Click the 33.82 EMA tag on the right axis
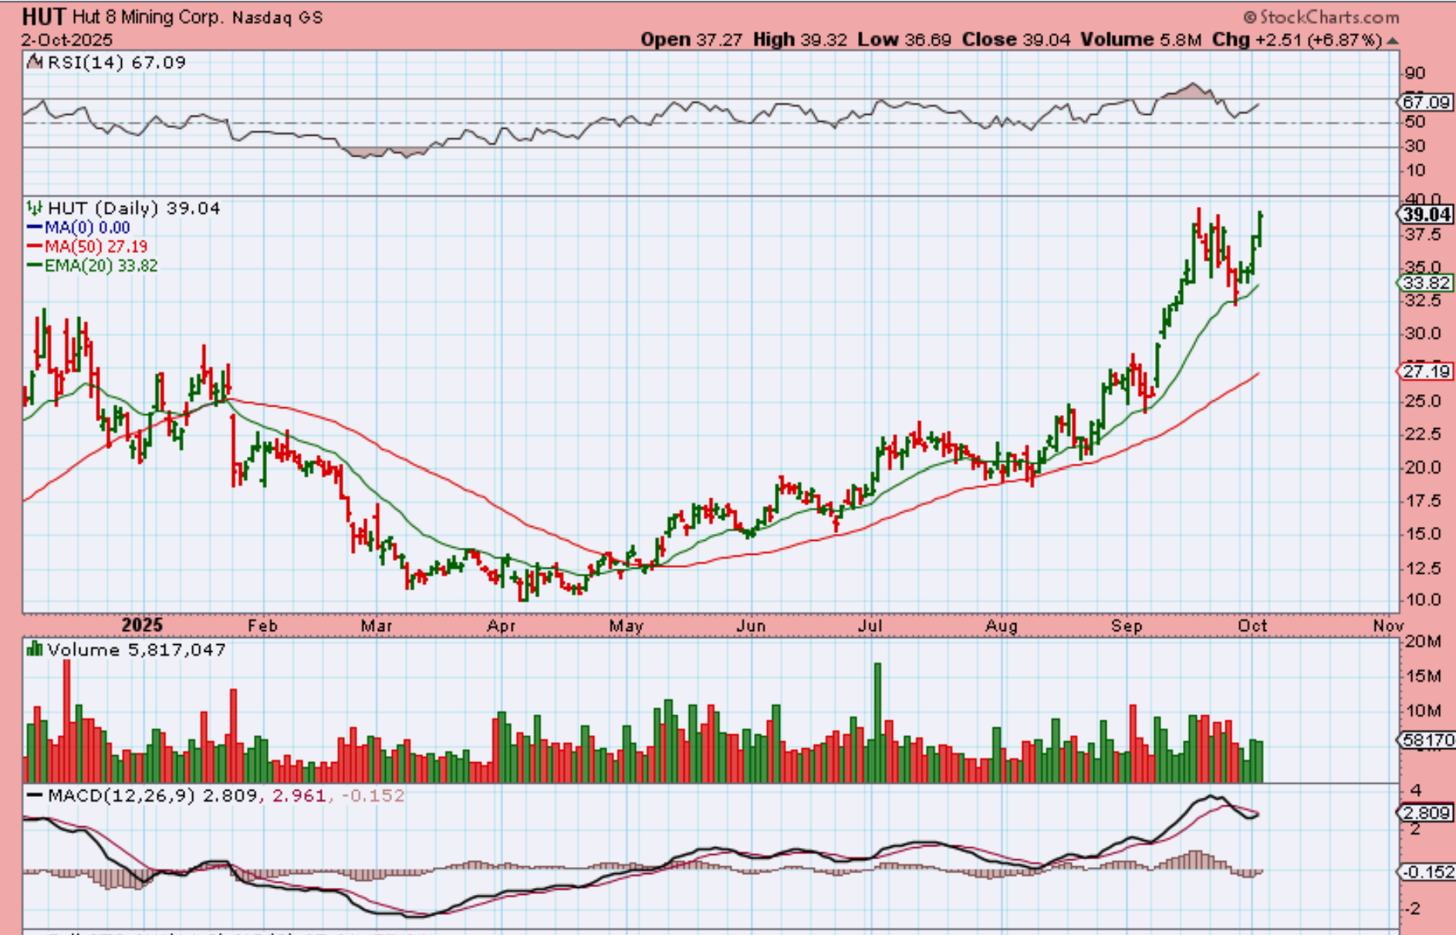The height and width of the screenshot is (935, 1456). 1427,283
